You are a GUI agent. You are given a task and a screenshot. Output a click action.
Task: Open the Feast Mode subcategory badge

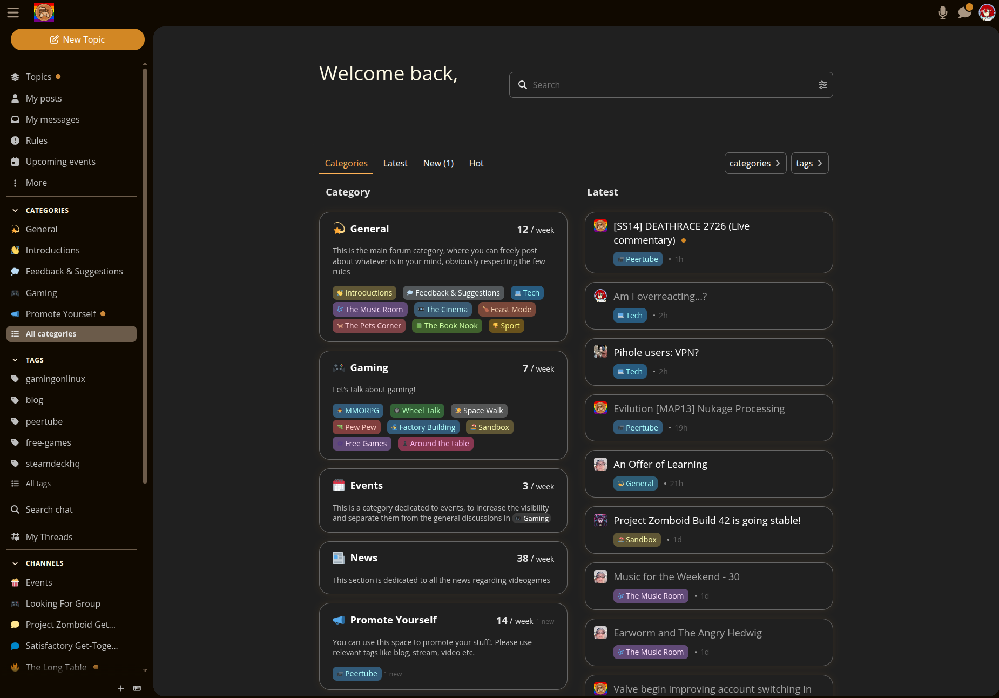[507, 310]
